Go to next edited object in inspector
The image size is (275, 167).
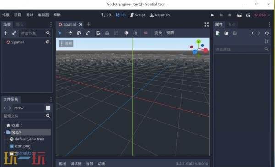(259, 33)
